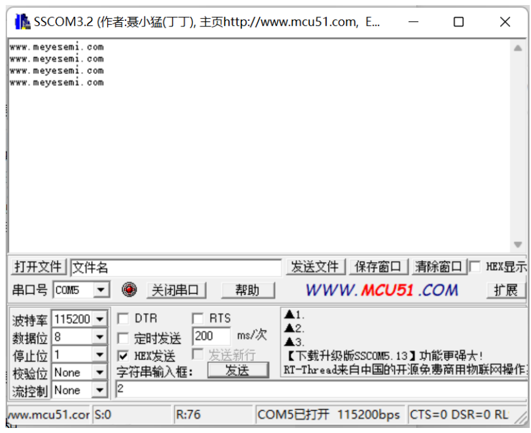
Task: Click the window resize grip corner
Action: coord(521,419)
